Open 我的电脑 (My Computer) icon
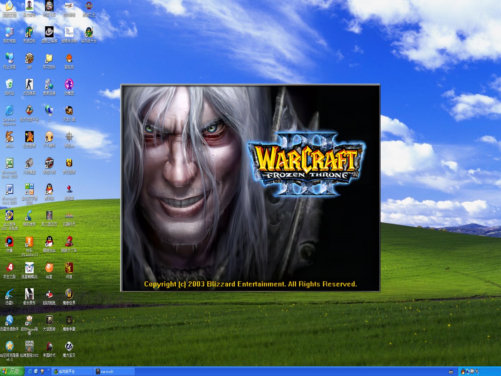Screen dimensions: 501x376 [x=9, y=32]
